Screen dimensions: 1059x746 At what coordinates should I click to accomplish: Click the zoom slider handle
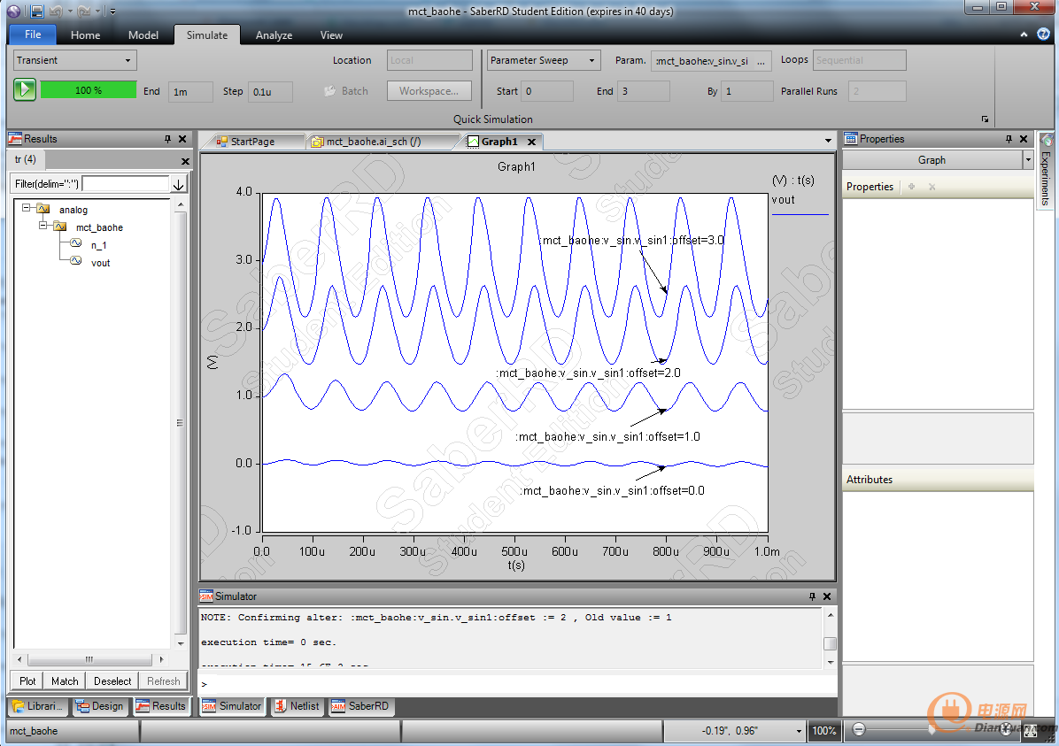pyautogui.click(x=932, y=730)
